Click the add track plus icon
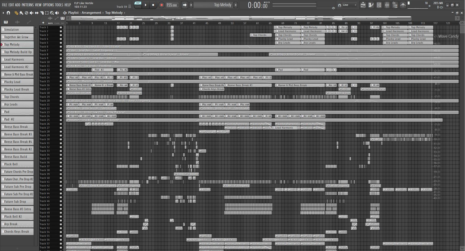The image size is (465, 251). [43, 23]
